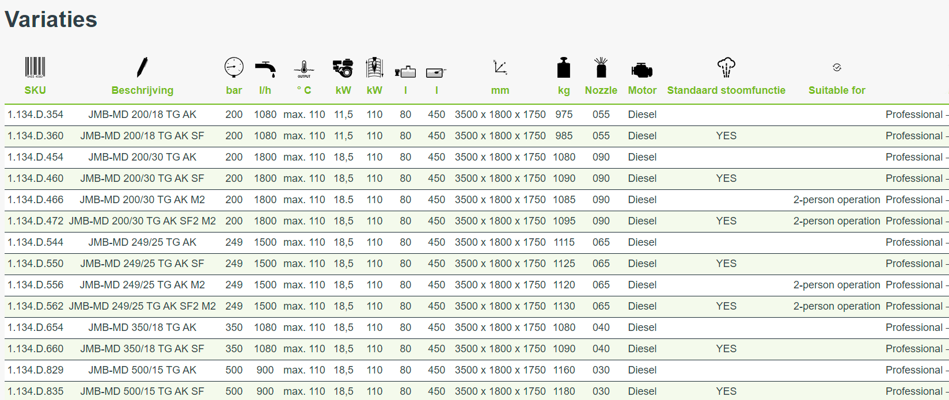Click bar value 350 in row 1.134.D.654

pos(234,327)
